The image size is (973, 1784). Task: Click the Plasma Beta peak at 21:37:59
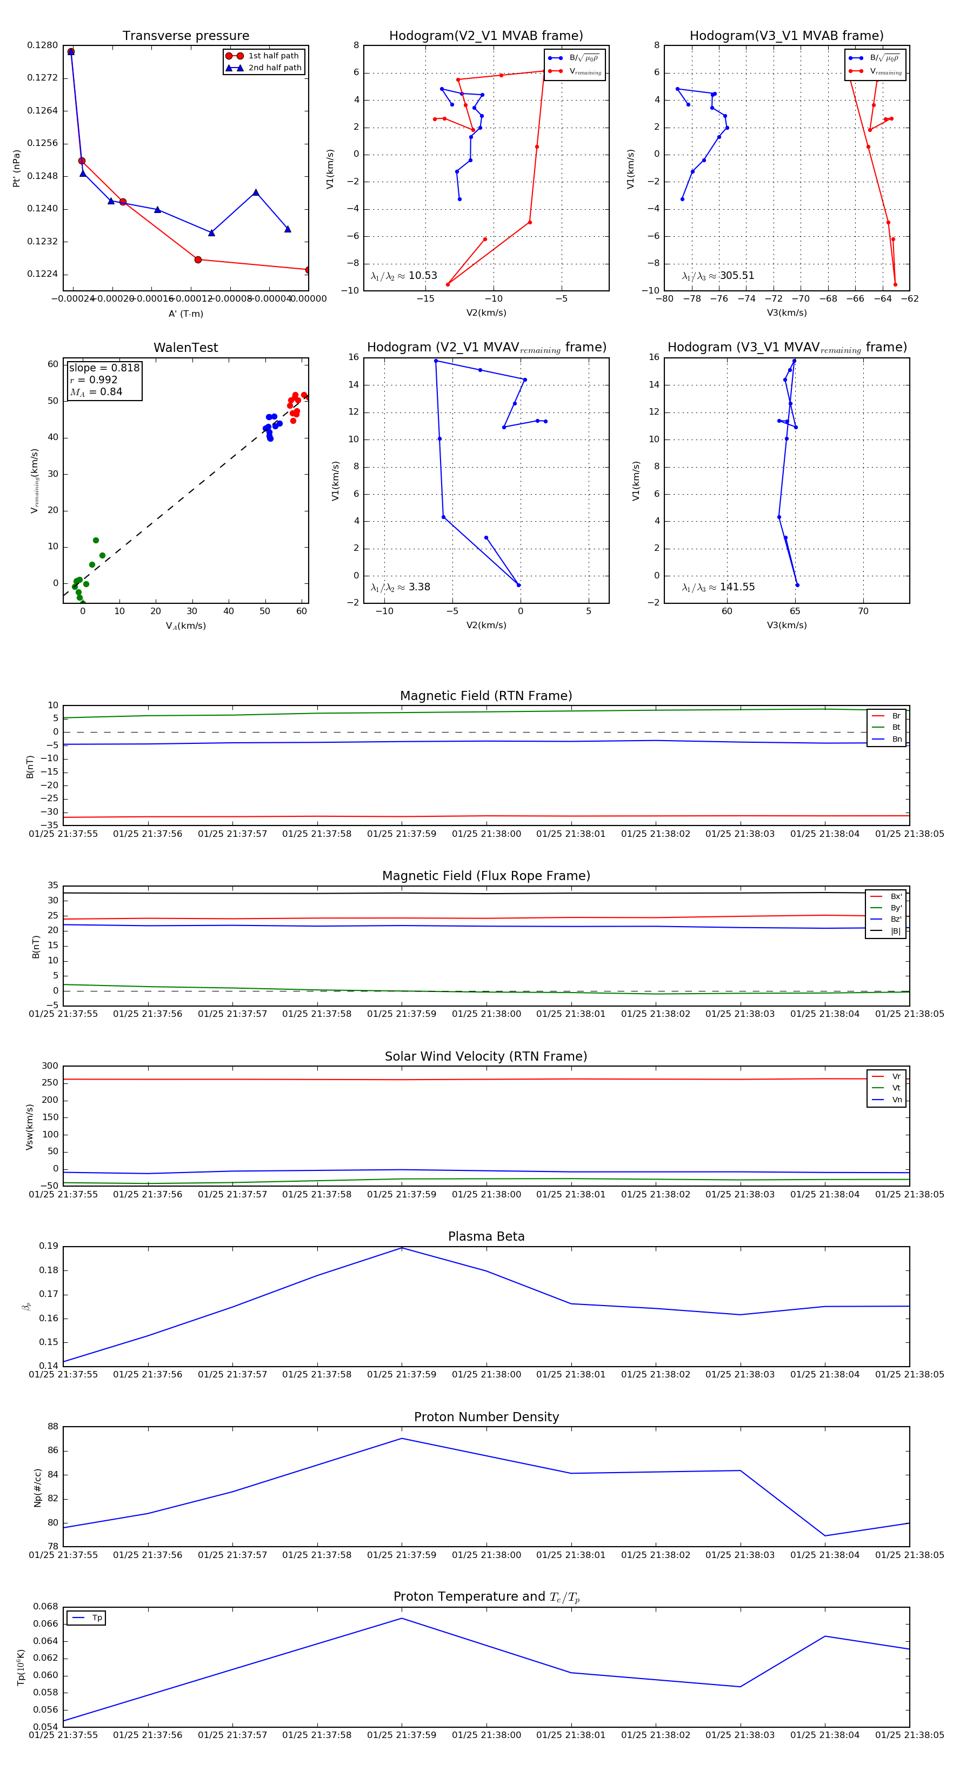402,1248
